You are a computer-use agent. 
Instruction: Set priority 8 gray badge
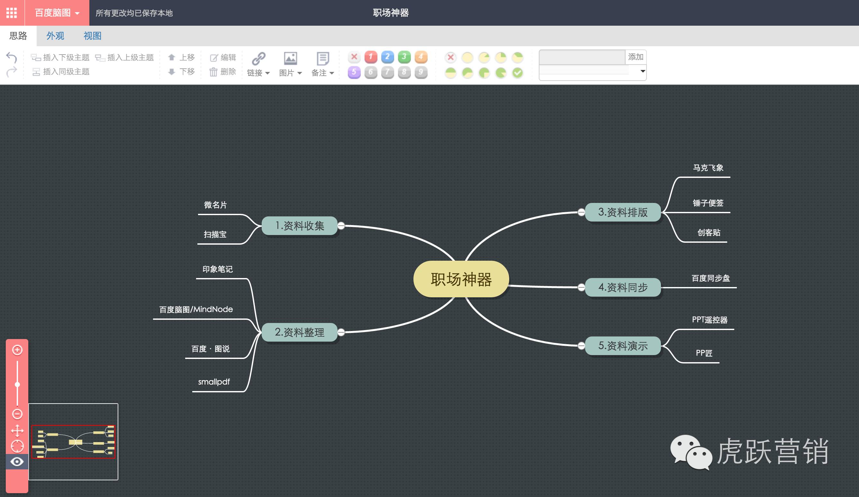pyautogui.click(x=404, y=72)
